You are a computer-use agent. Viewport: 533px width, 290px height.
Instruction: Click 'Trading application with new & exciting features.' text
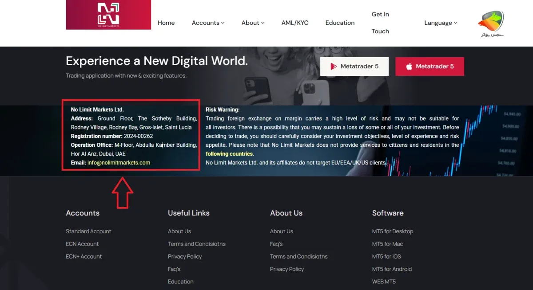(x=126, y=76)
